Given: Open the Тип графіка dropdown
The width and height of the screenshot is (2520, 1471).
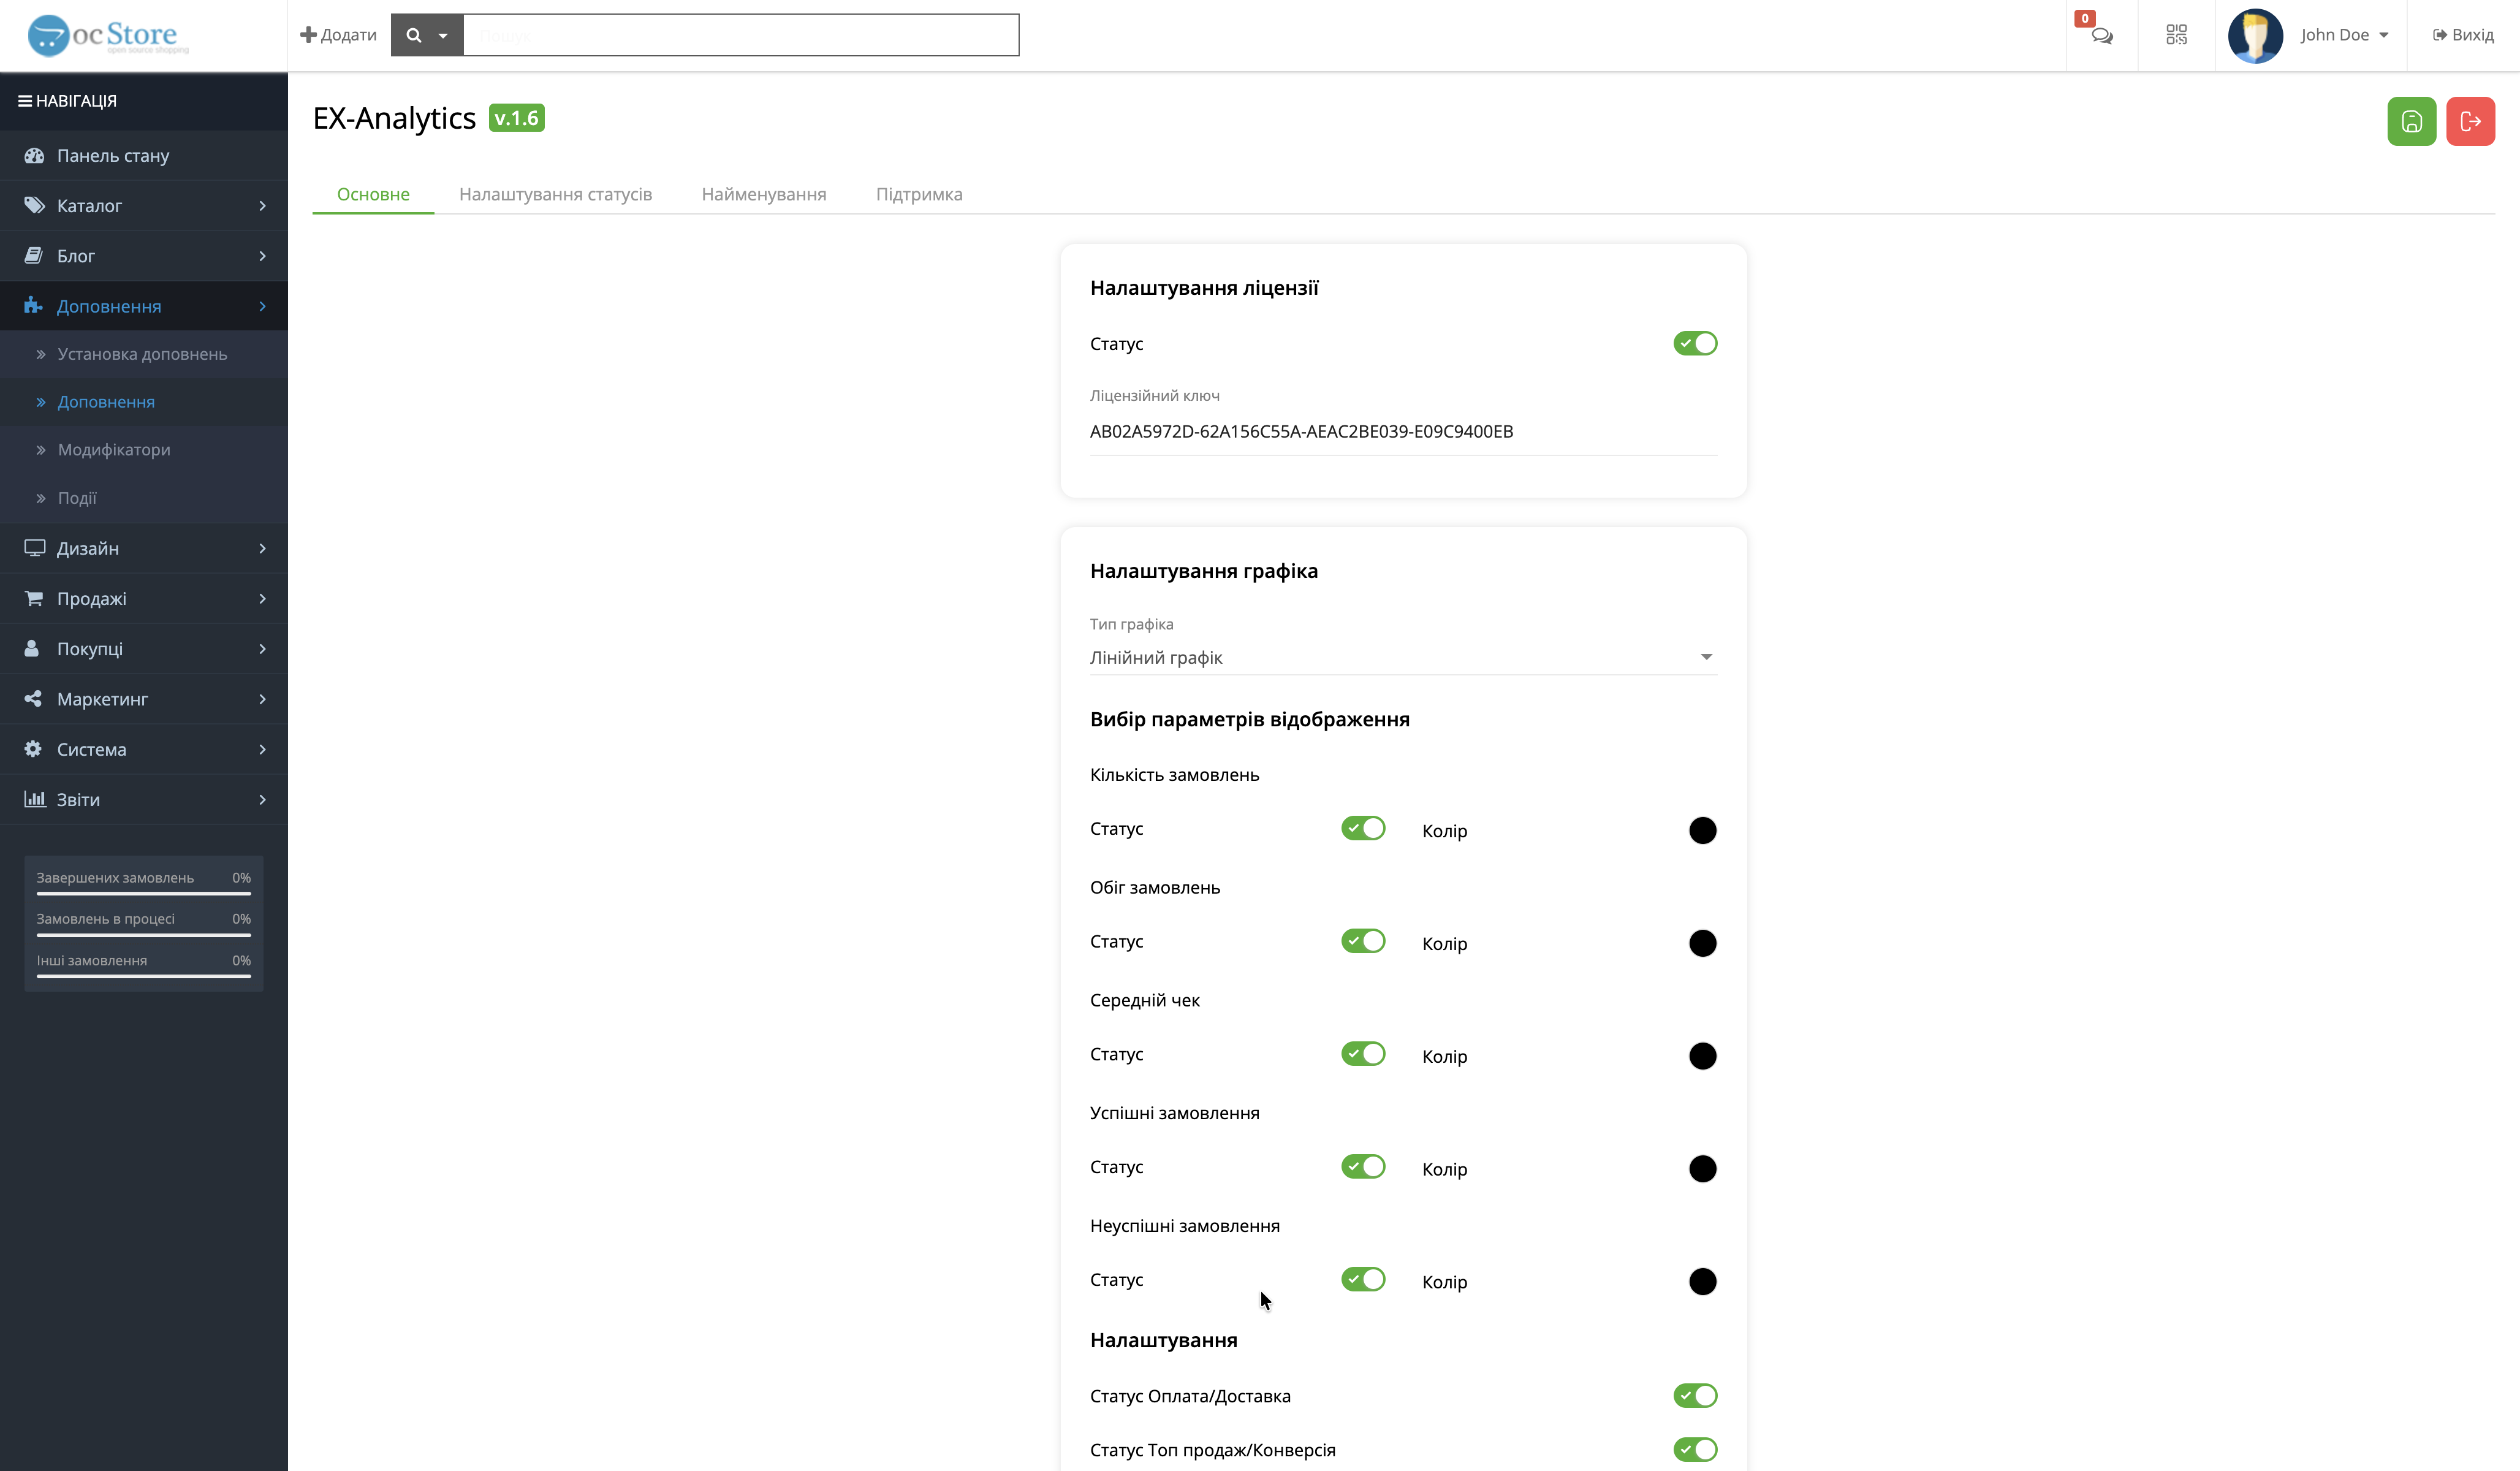Looking at the screenshot, I should [1402, 657].
